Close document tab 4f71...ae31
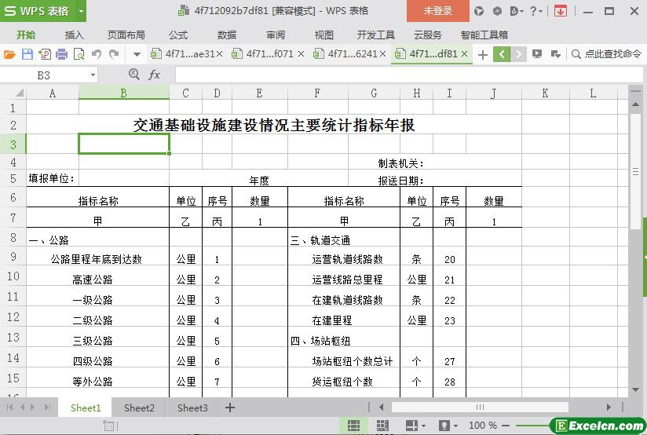The width and height of the screenshot is (647, 435). click(220, 54)
